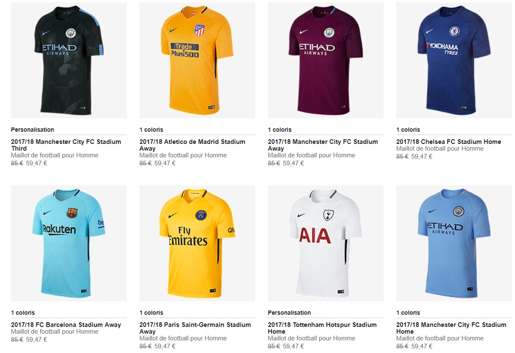View the blue Chelsea Home jersey image

pyautogui.click(x=454, y=60)
